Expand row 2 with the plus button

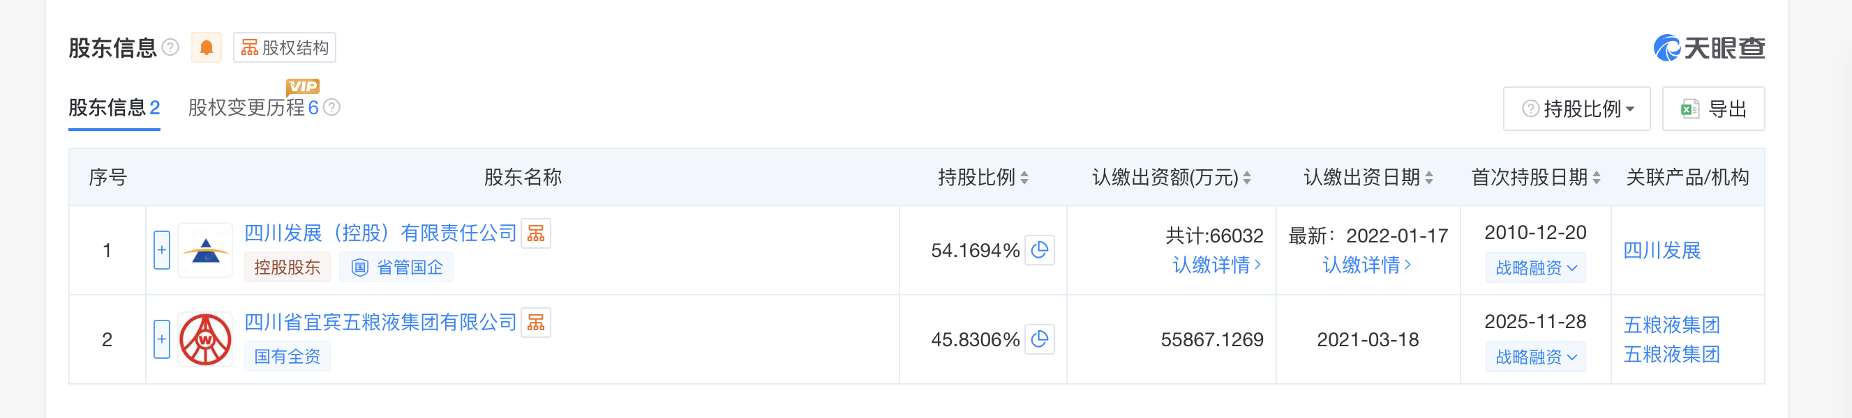tap(162, 339)
